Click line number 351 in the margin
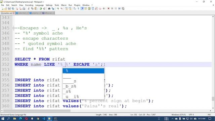Screen dimensions: 215x121 (5, 59)
